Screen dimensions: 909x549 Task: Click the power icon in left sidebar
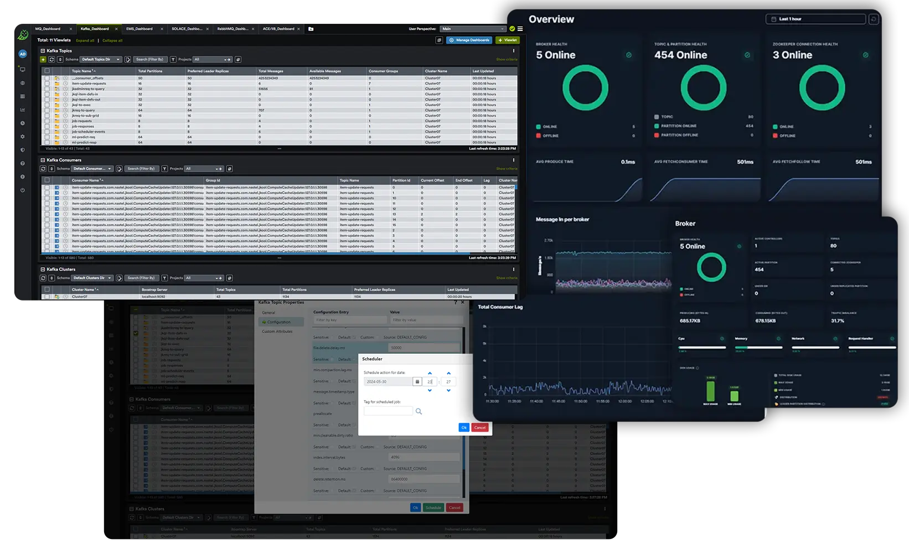click(x=23, y=190)
